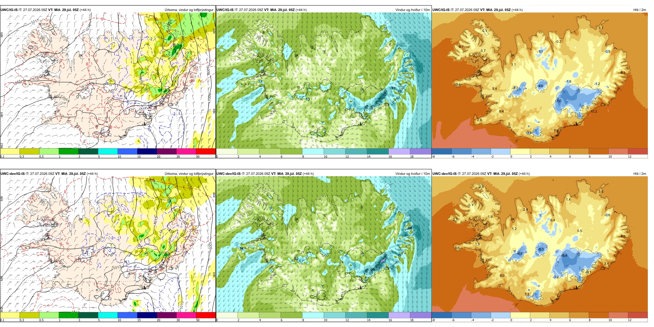Select the UWC/IG-IS header of the top precipitation map
The image size is (654, 327).
coord(9,10)
